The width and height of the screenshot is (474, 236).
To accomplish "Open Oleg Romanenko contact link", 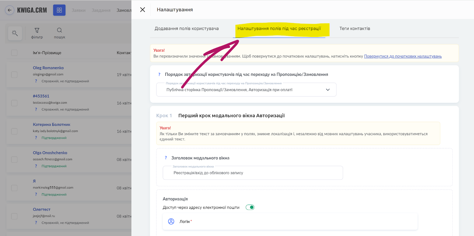I will coord(48,68).
